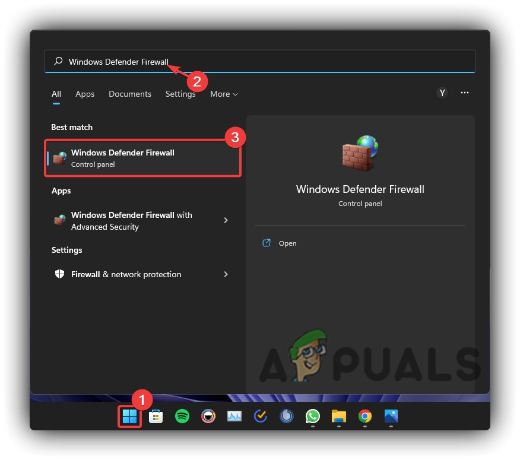Click in the Windows Defender Firewall search field
Screen dimensions: 520x460
[260, 61]
